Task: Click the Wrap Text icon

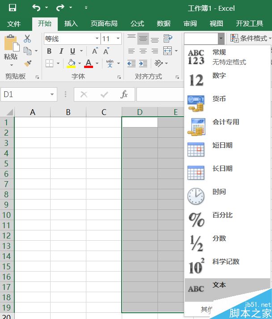Action: 168,38
